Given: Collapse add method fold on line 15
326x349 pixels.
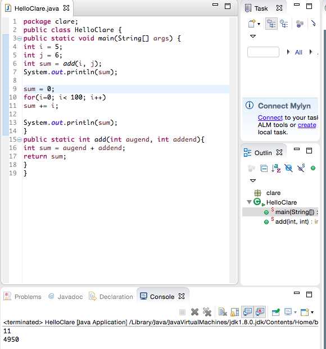Looking at the screenshot, I should [x=19, y=140].
